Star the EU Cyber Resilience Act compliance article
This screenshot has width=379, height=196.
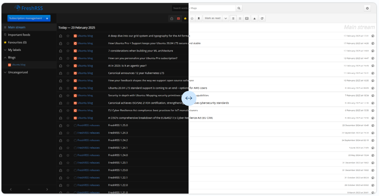[x=68, y=111]
